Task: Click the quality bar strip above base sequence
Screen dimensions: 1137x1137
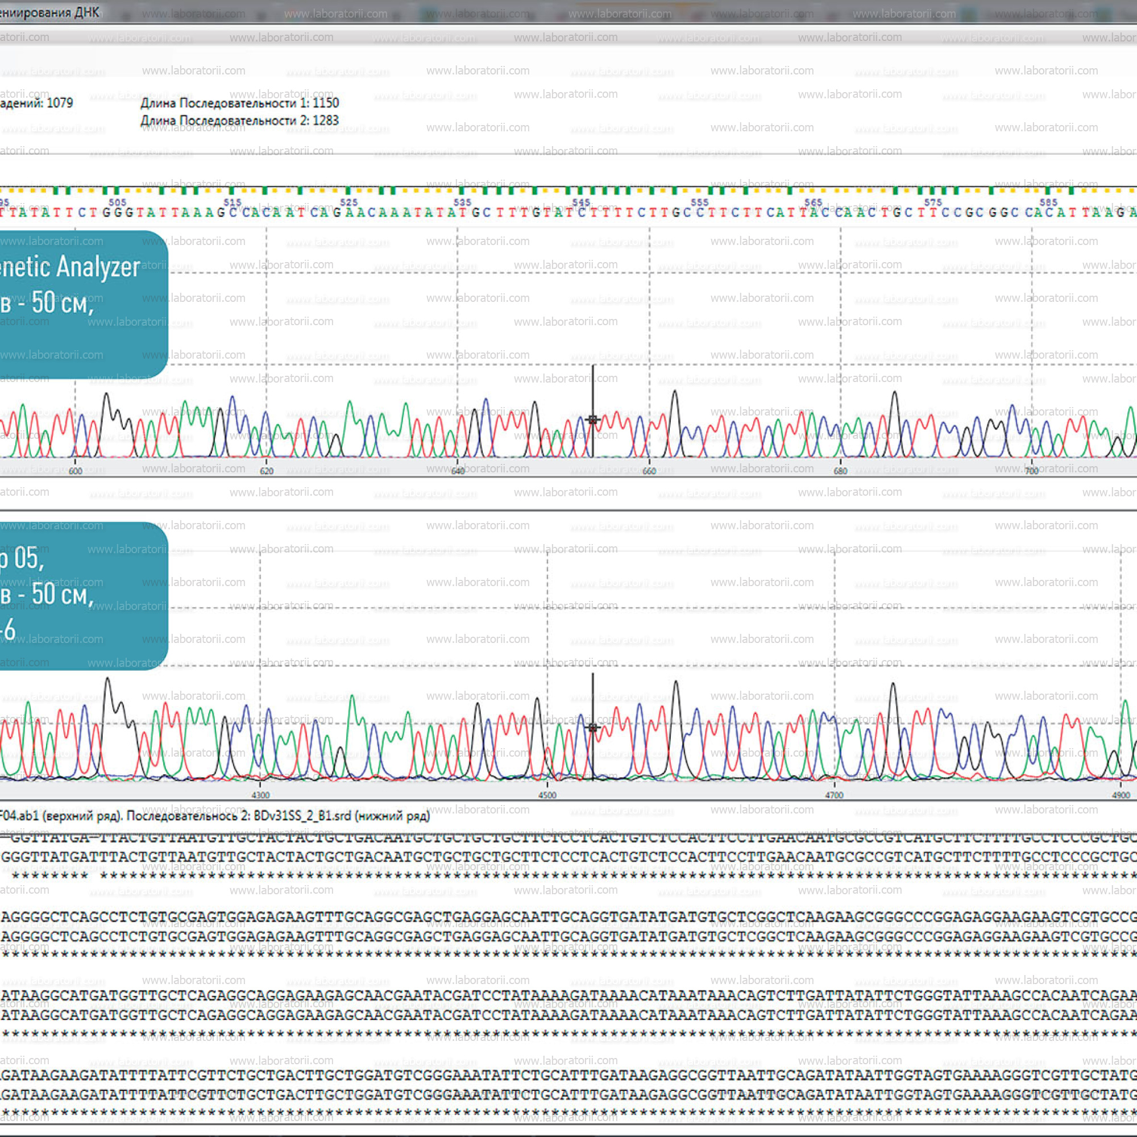Action: (568, 190)
